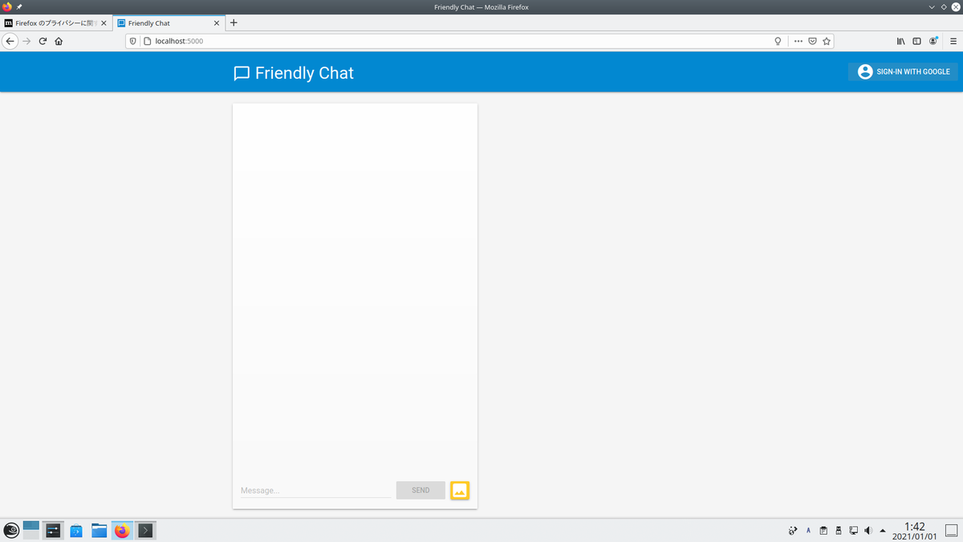Viewport: 963px width, 542px height.
Task: Focus the Message text field
Action: 315,490
